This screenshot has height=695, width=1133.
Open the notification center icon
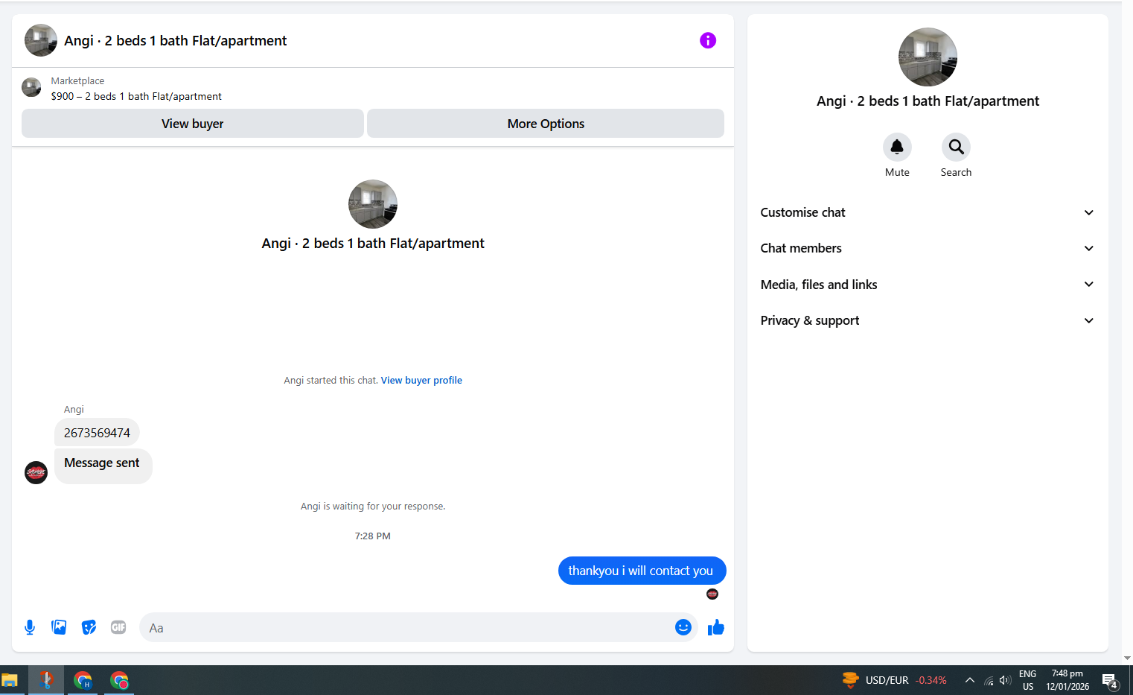[x=1110, y=681]
